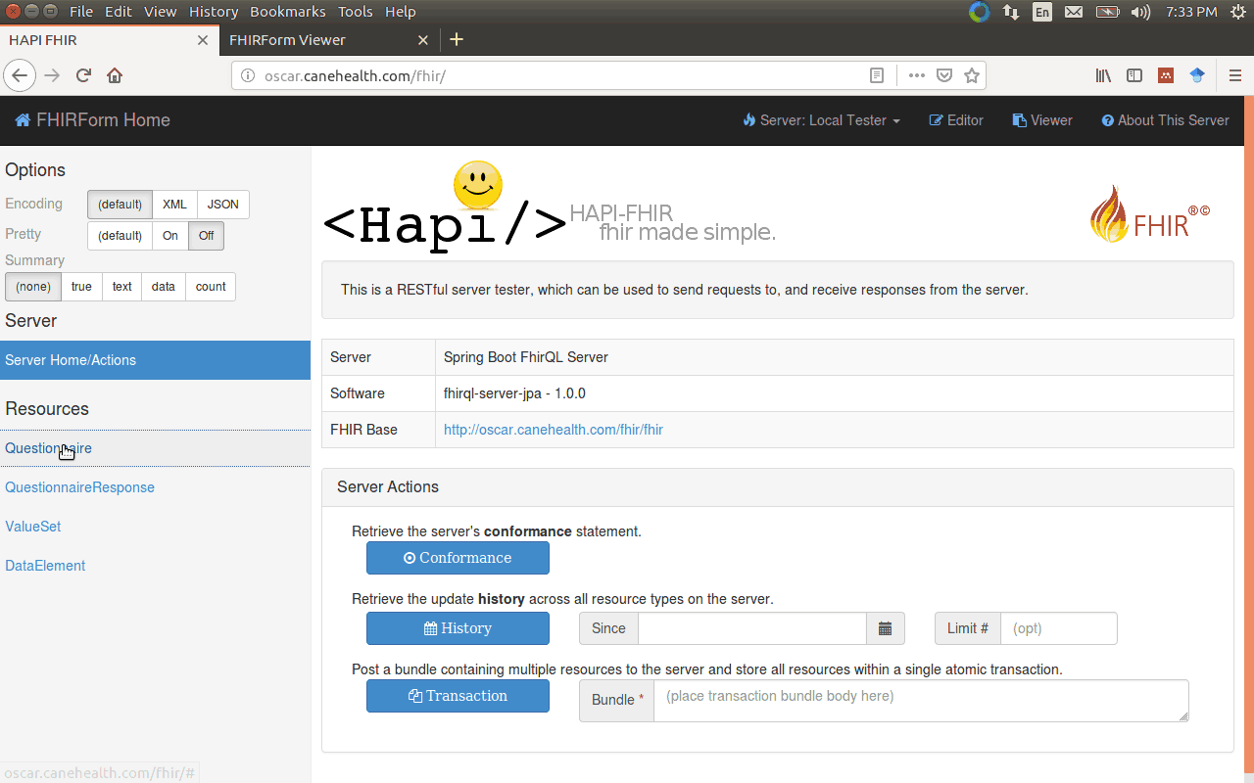Image resolution: width=1254 pixels, height=783 pixels.
Task: Set Summary to data
Action: (164, 287)
